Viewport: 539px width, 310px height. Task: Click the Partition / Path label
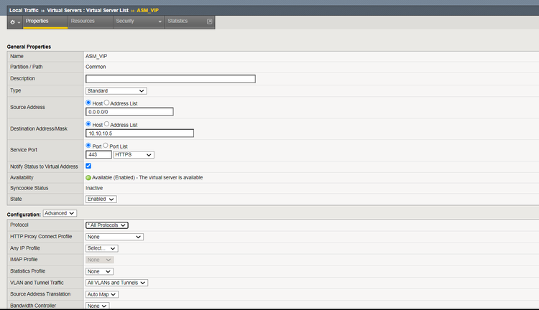click(27, 67)
